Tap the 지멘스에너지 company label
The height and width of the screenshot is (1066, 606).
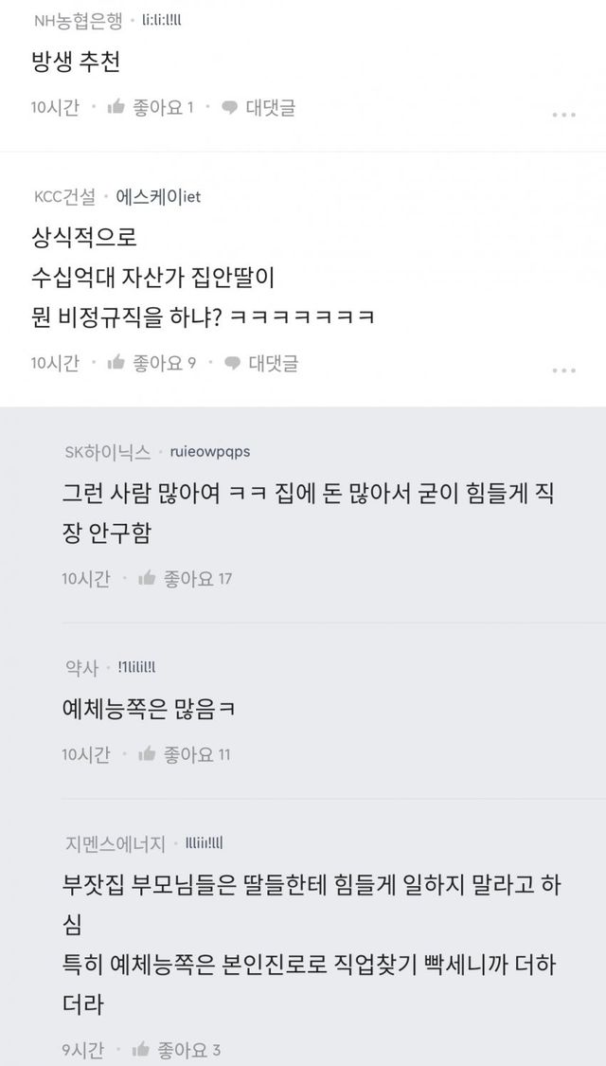click(x=115, y=841)
